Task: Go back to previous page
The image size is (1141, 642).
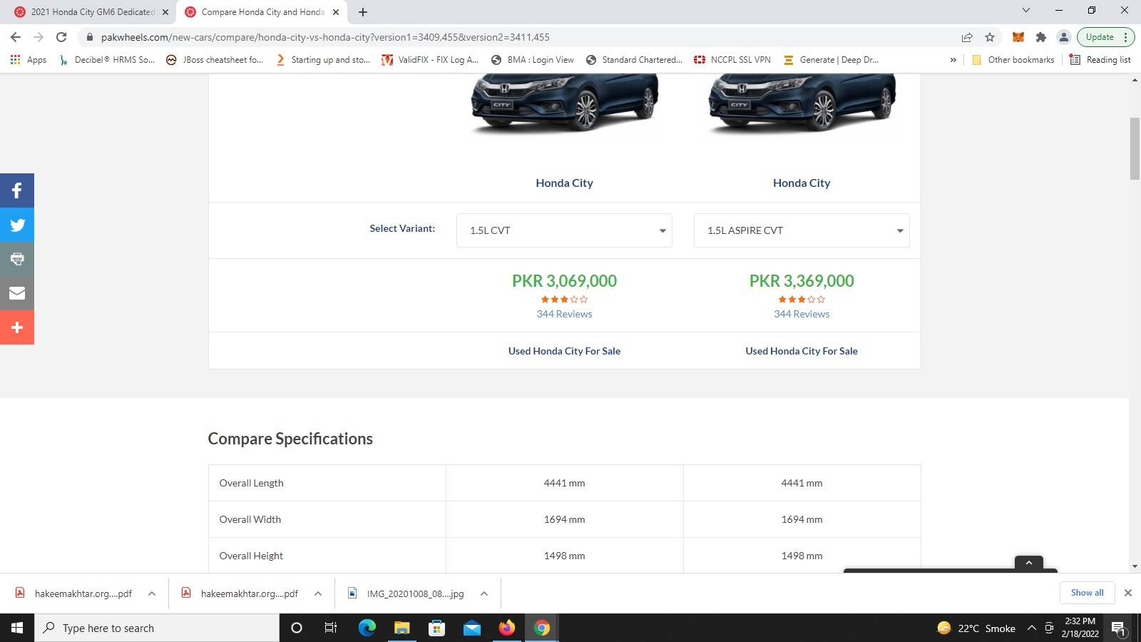Action: click(16, 37)
